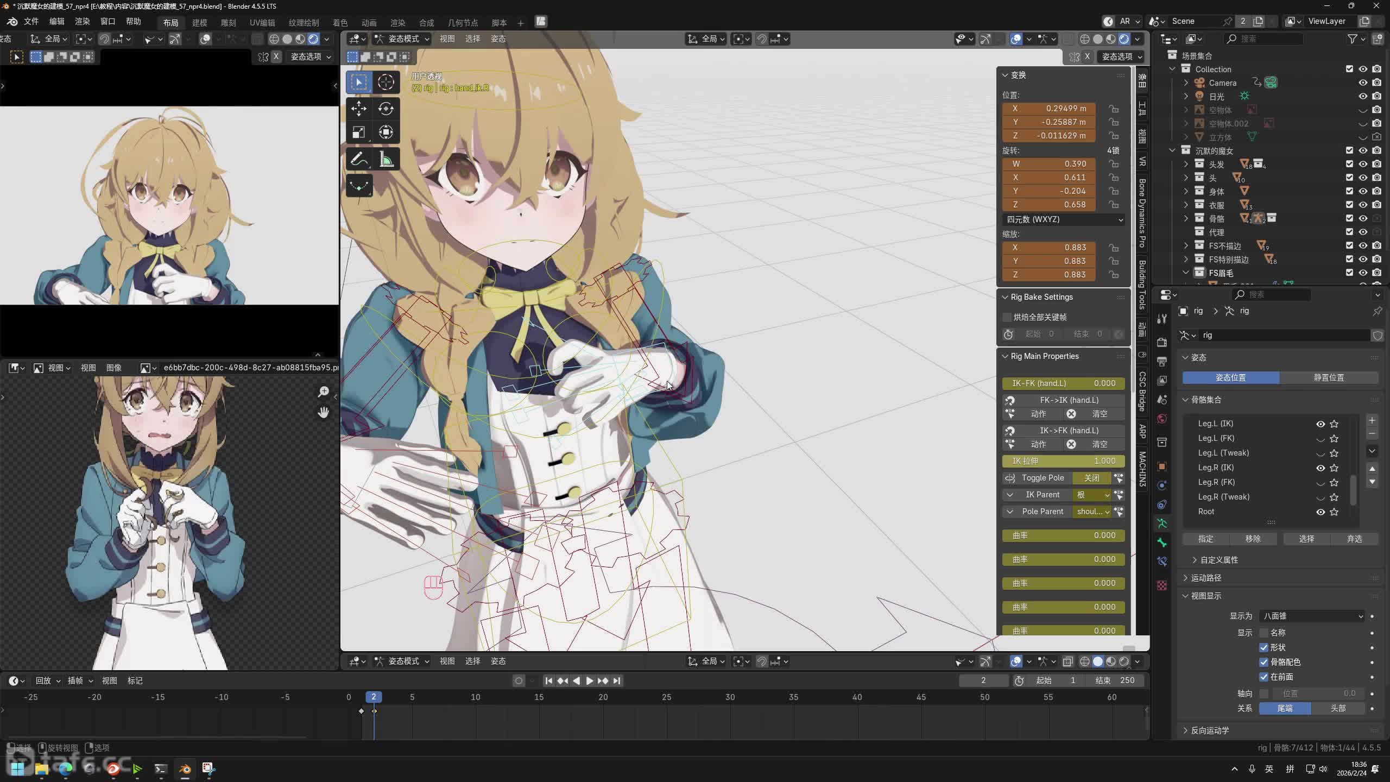The width and height of the screenshot is (1390, 782).
Task: Adjust the IK-FK (hand.L) slider
Action: (1063, 383)
